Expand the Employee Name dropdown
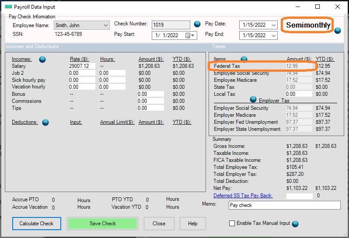 (105, 26)
